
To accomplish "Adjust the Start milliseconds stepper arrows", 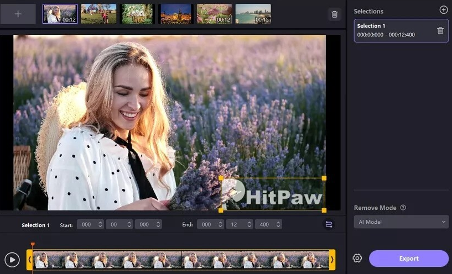I will click(x=158, y=224).
